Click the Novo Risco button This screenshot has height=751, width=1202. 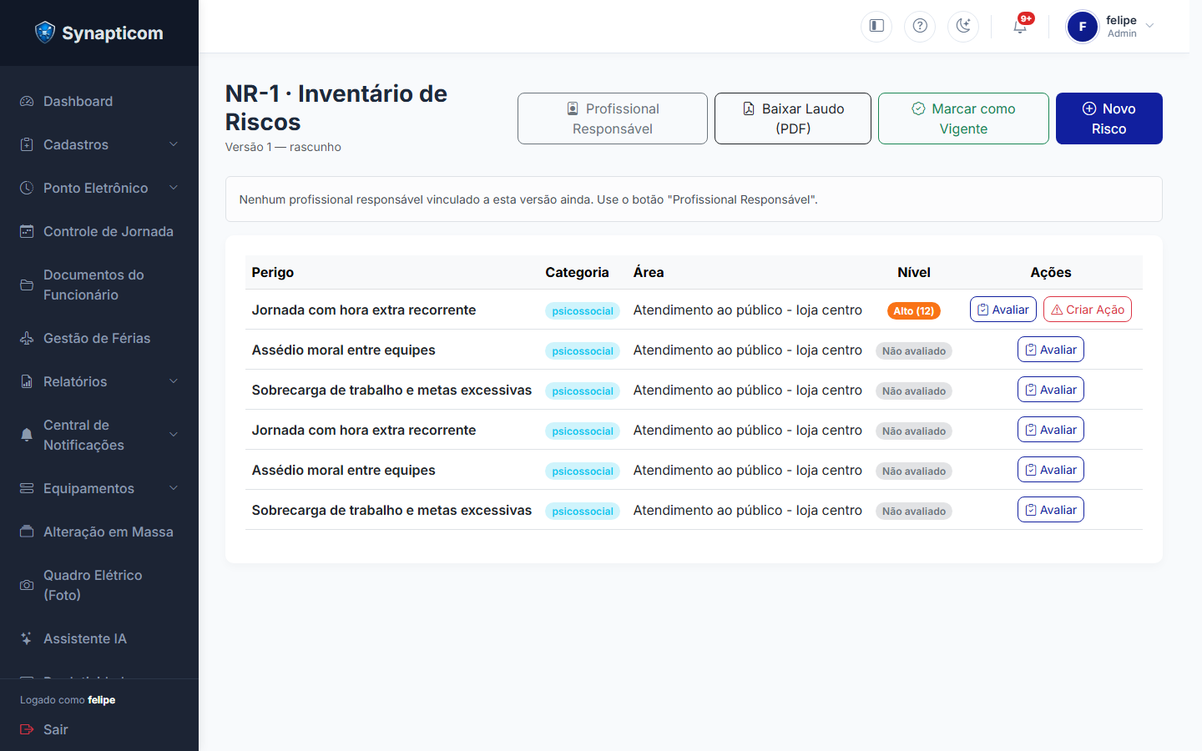[x=1109, y=118]
